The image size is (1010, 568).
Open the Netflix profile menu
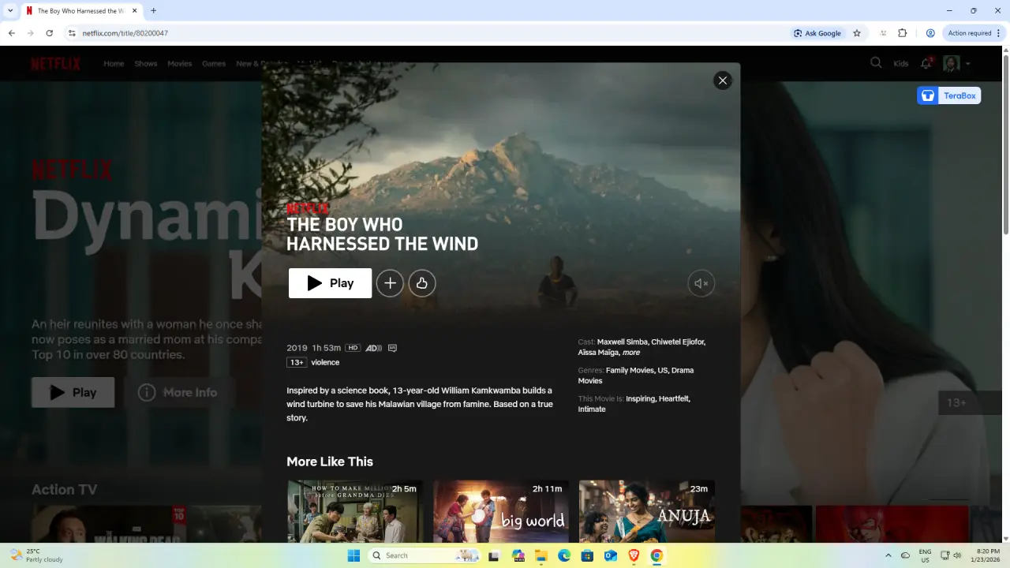tap(956, 63)
